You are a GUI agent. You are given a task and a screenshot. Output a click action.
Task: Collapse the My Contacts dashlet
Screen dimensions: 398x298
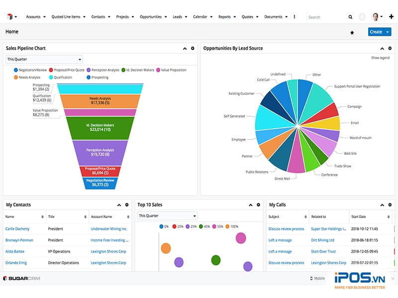point(119,204)
